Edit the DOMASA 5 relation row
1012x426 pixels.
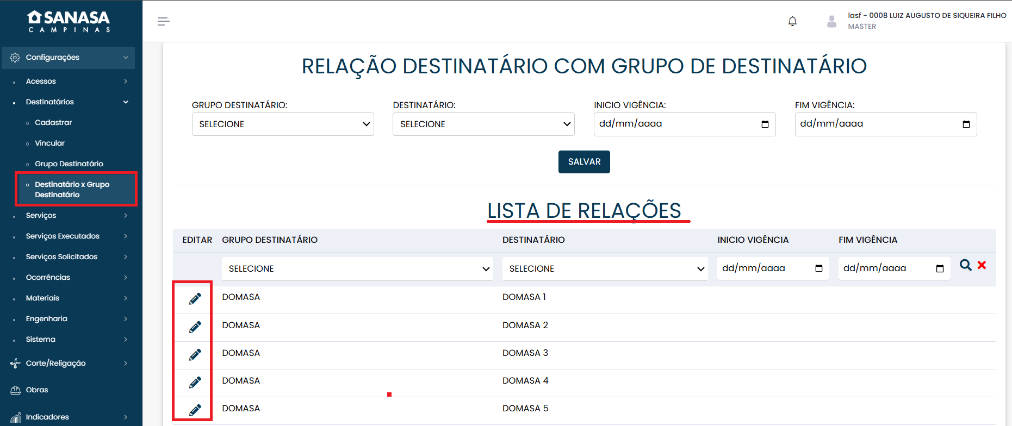click(x=195, y=410)
